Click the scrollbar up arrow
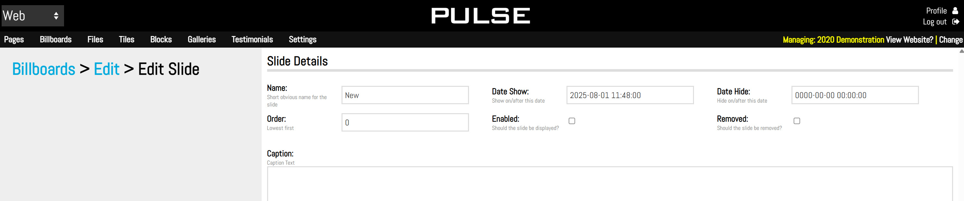The image size is (964, 201). point(961,51)
